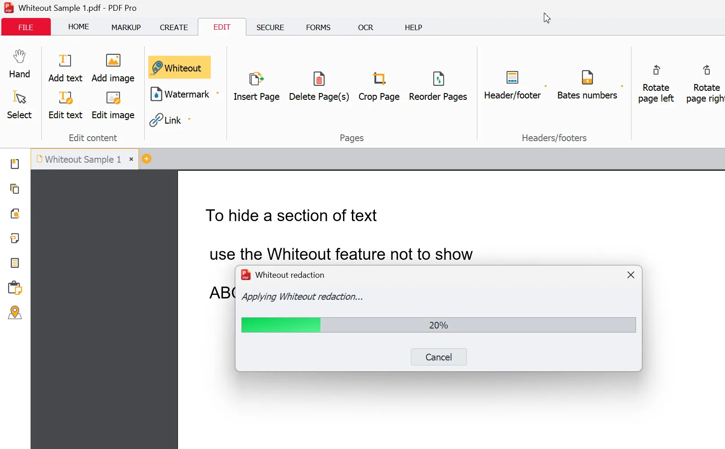Screen dimensions: 725x449
Task: Click the Watermark button
Action: (x=180, y=94)
